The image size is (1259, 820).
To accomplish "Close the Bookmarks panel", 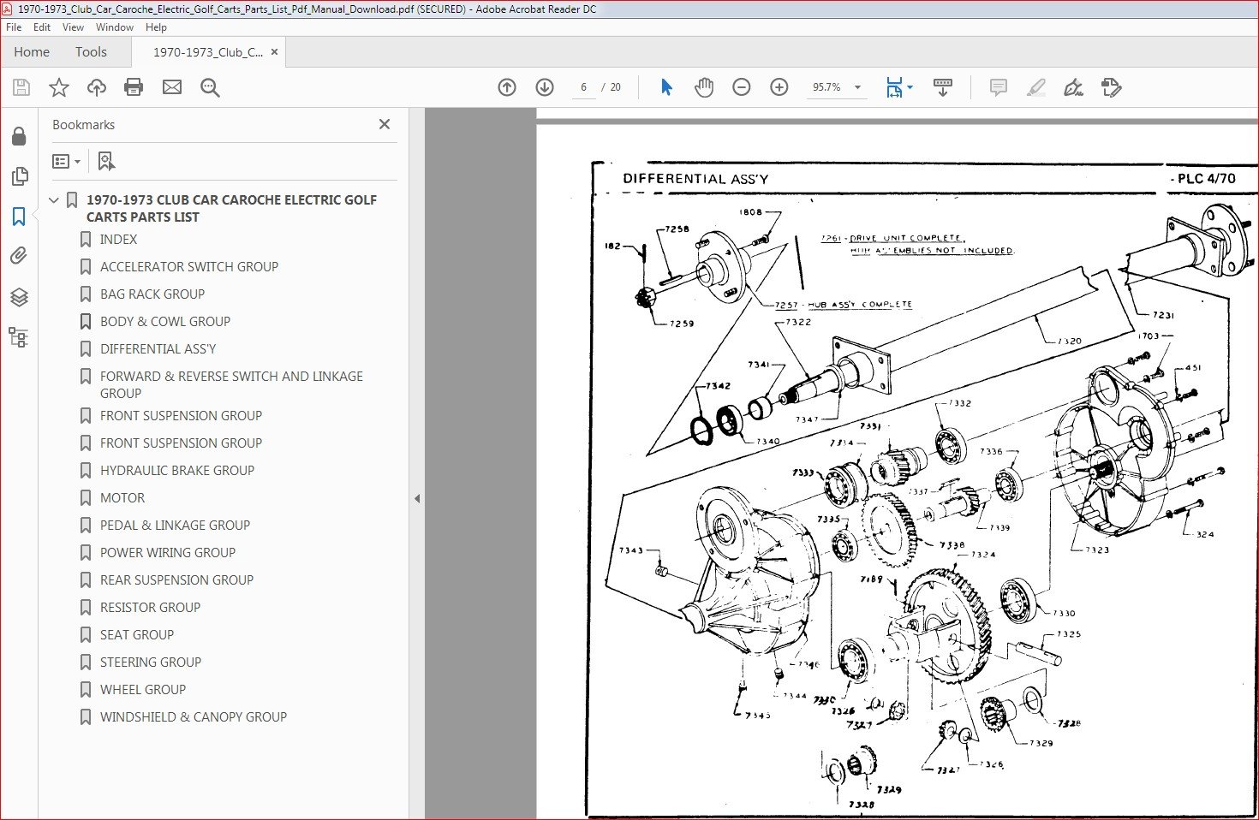I will pos(385,125).
